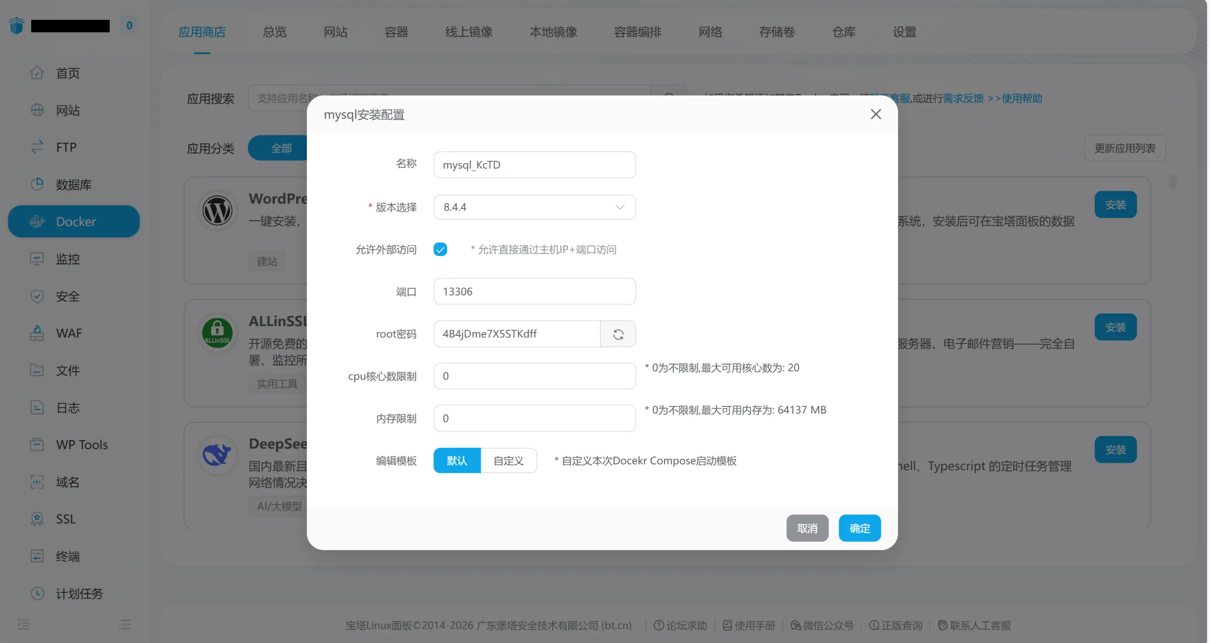Screen dimensions: 1210x643
Task: Open the 域名 domain icon
Action: [x=37, y=482]
